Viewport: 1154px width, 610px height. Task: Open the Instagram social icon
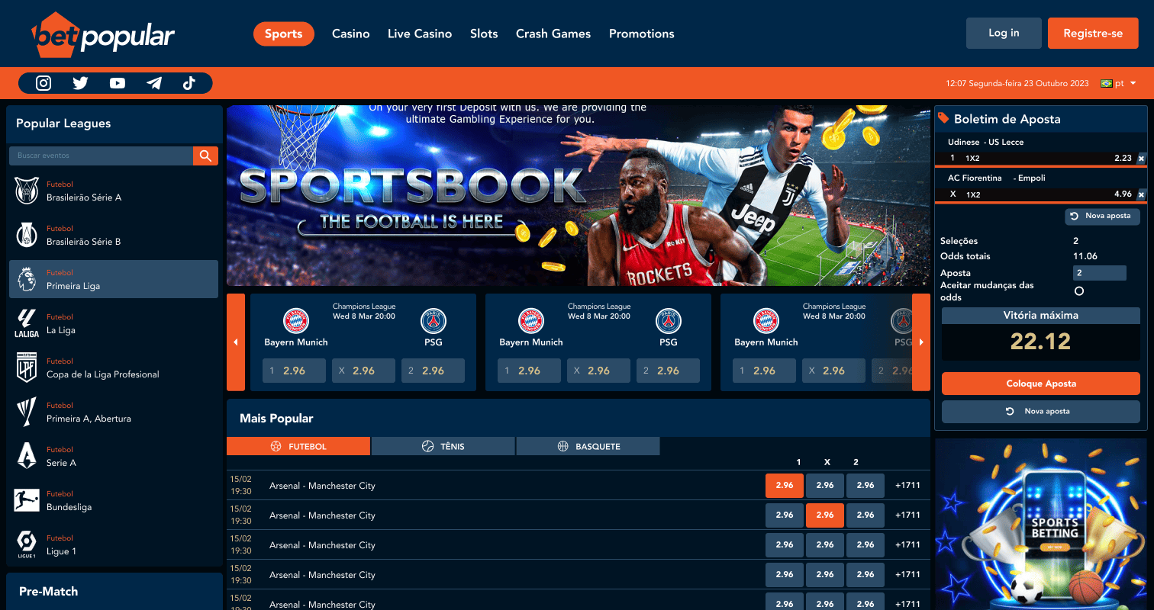[44, 83]
